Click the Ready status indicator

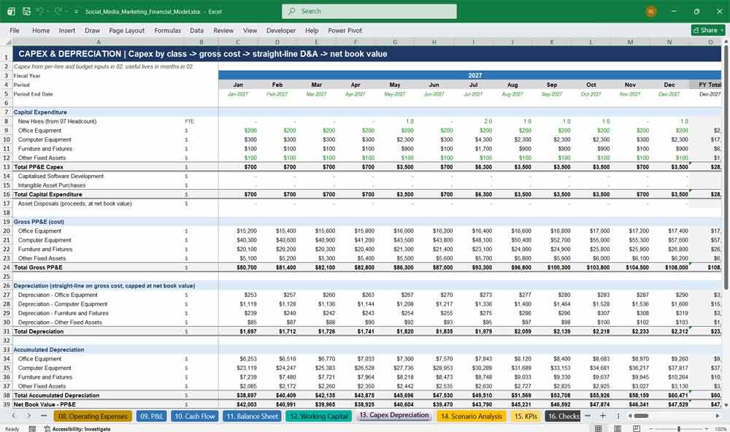12,429
